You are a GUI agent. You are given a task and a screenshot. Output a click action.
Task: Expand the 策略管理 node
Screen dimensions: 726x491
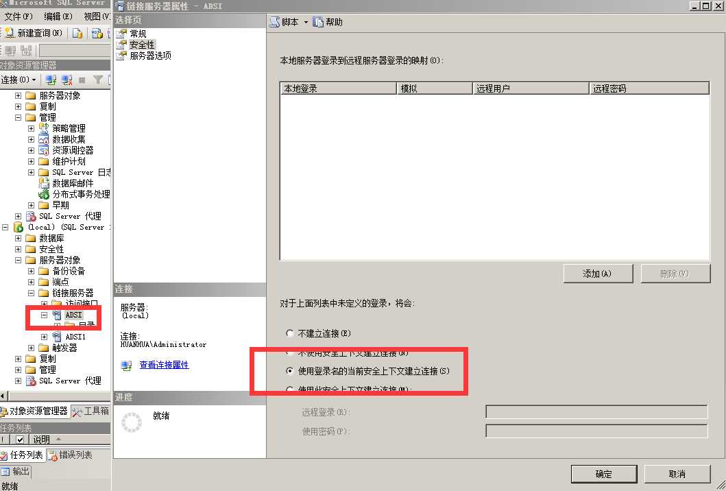click(x=31, y=128)
